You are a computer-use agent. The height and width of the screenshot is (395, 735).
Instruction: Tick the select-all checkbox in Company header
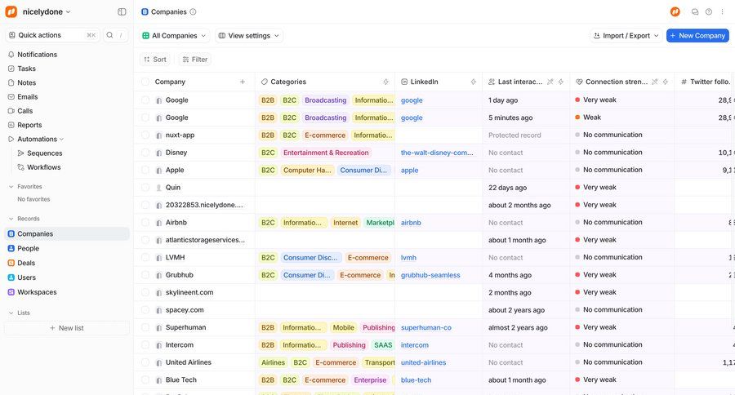point(145,82)
